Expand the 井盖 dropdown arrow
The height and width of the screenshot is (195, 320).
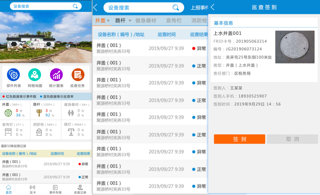(108, 21)
